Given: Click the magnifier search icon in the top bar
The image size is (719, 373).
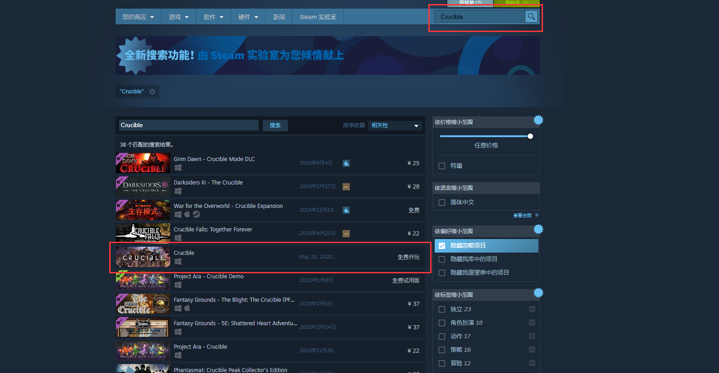Looking at the screenshot, I should 531,17.
